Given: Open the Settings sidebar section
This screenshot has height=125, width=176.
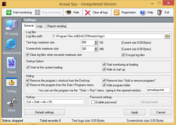Looking at the screenshot, I should coord(12,85).
